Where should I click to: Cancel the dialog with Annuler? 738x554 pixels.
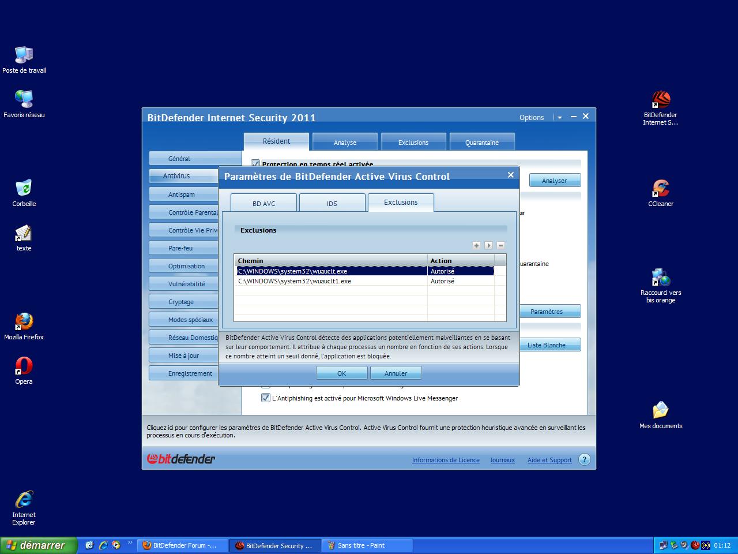click(396, 373)
